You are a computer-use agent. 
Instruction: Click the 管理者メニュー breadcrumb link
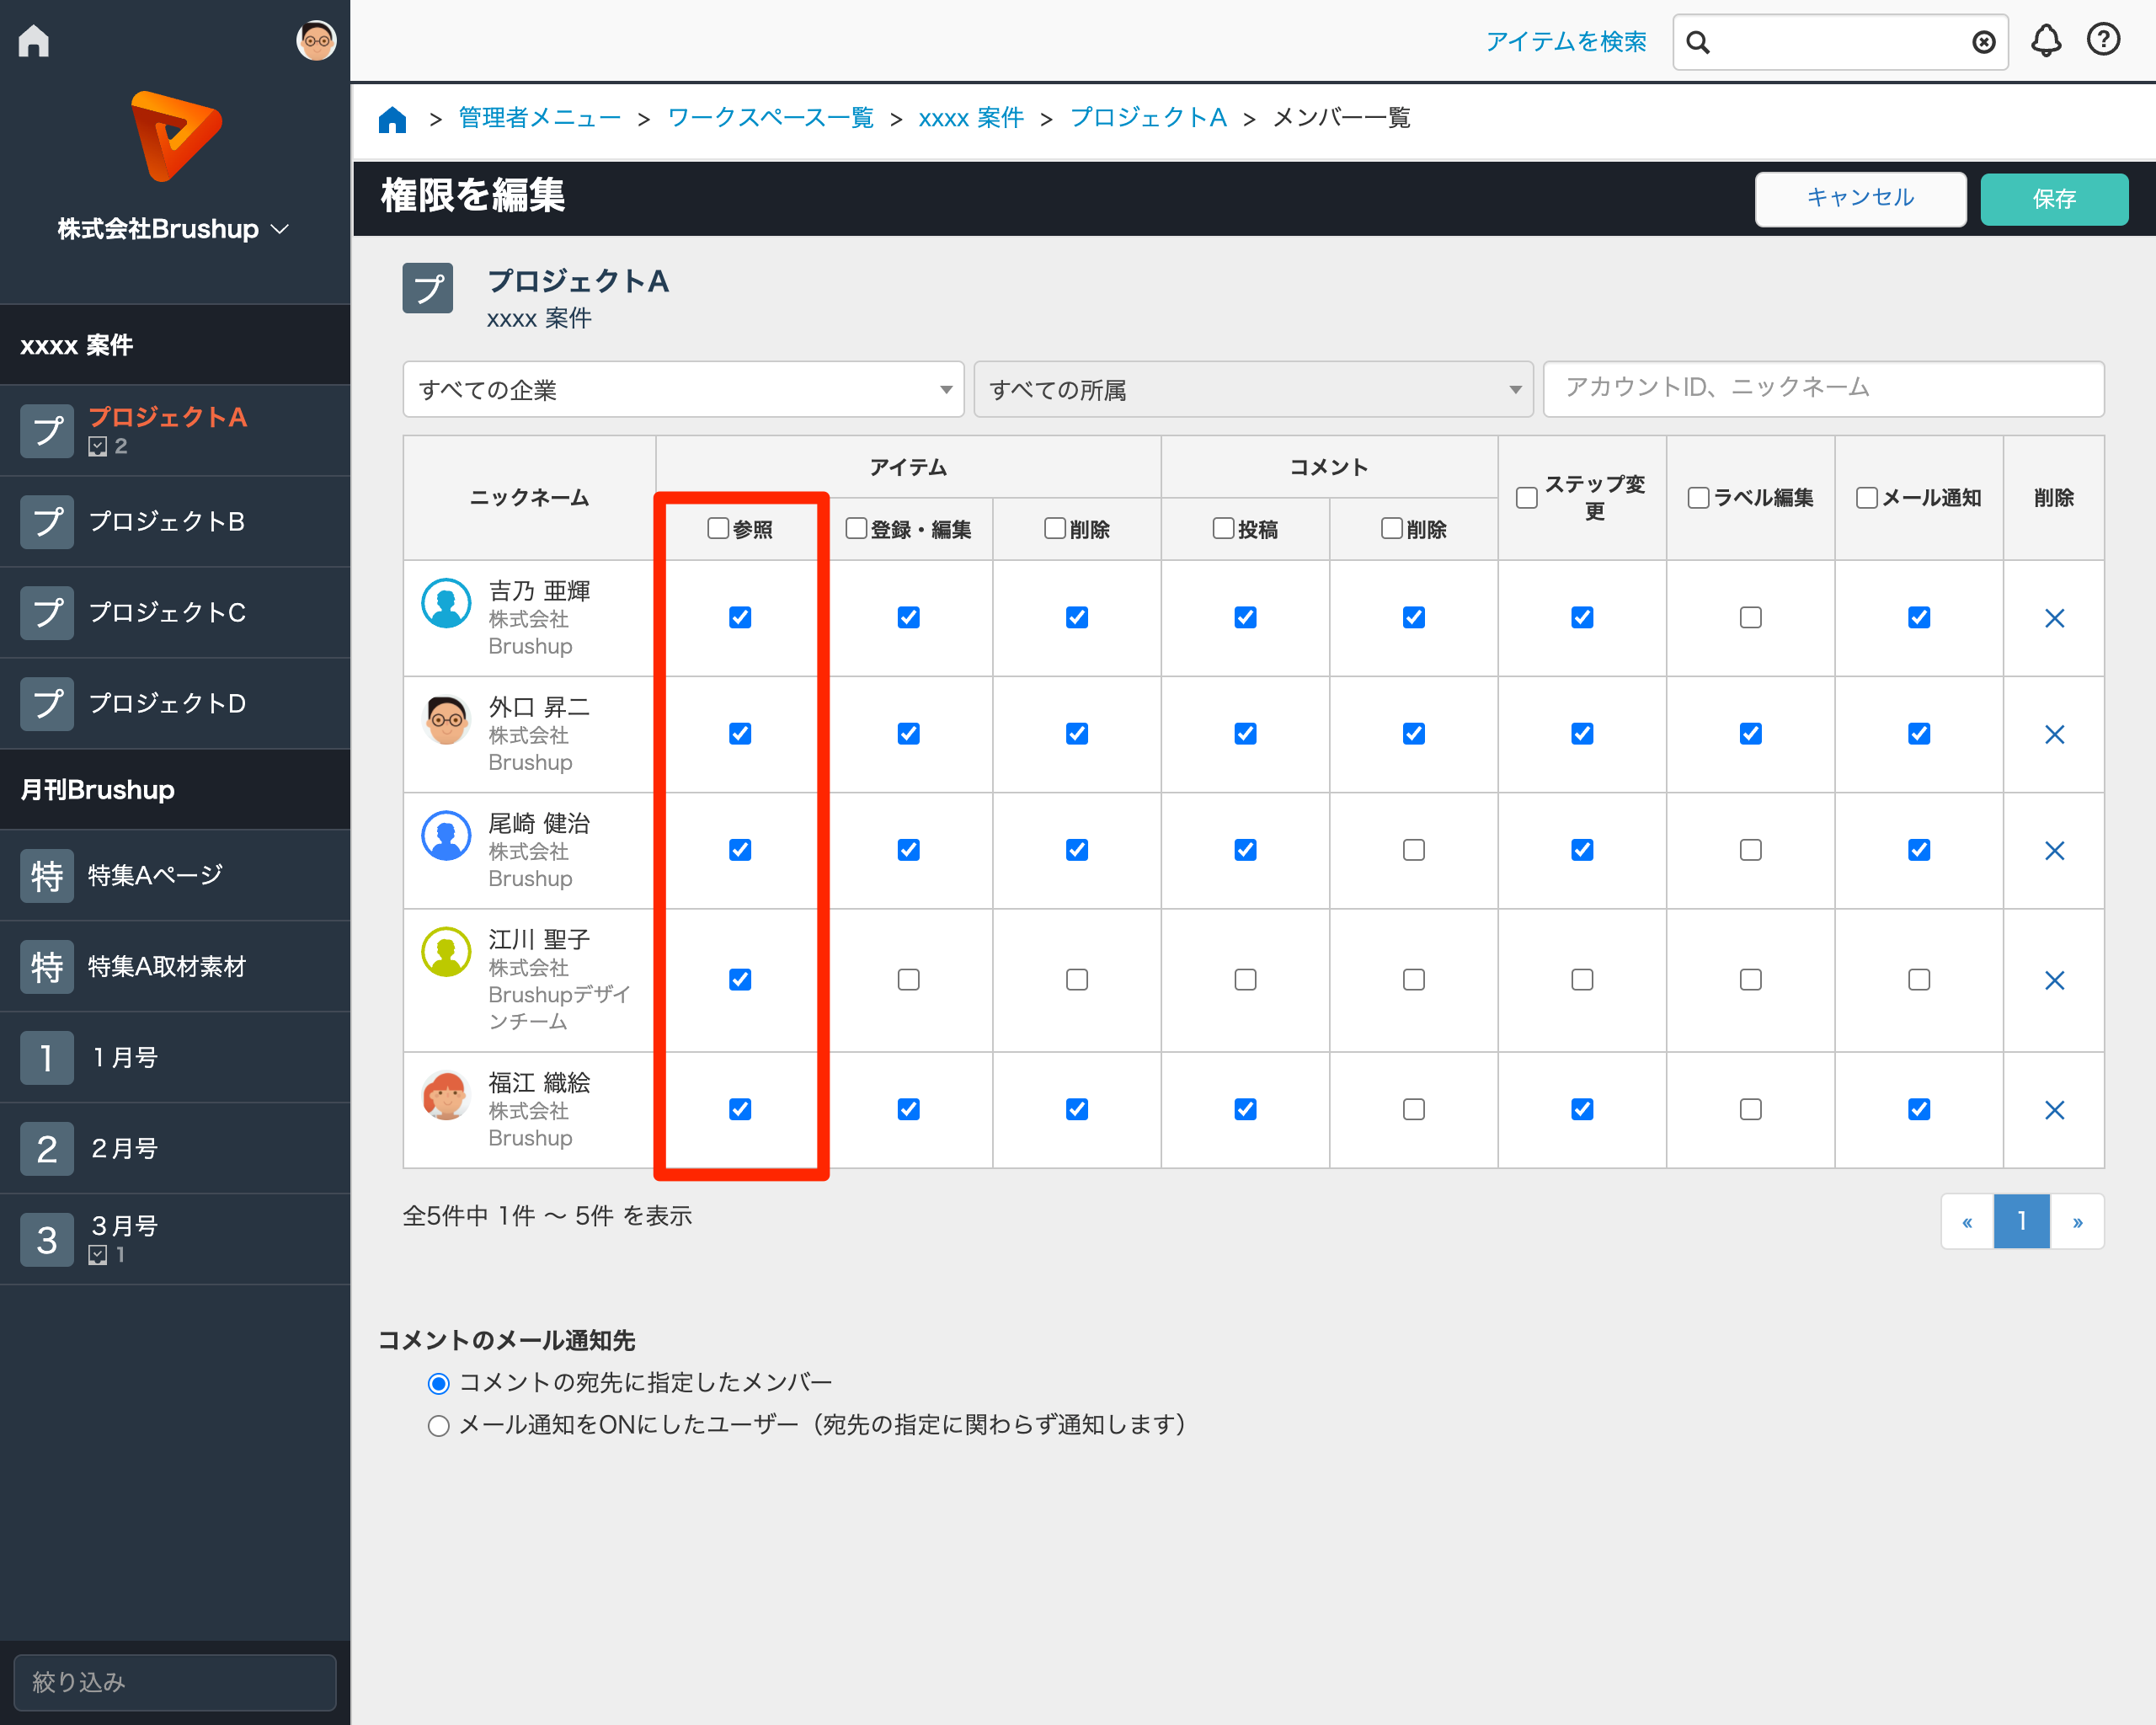coord(539,118)
